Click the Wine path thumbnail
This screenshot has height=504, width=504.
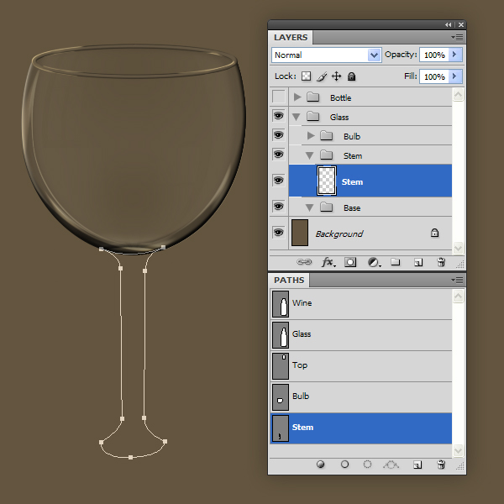coord(281,304)
